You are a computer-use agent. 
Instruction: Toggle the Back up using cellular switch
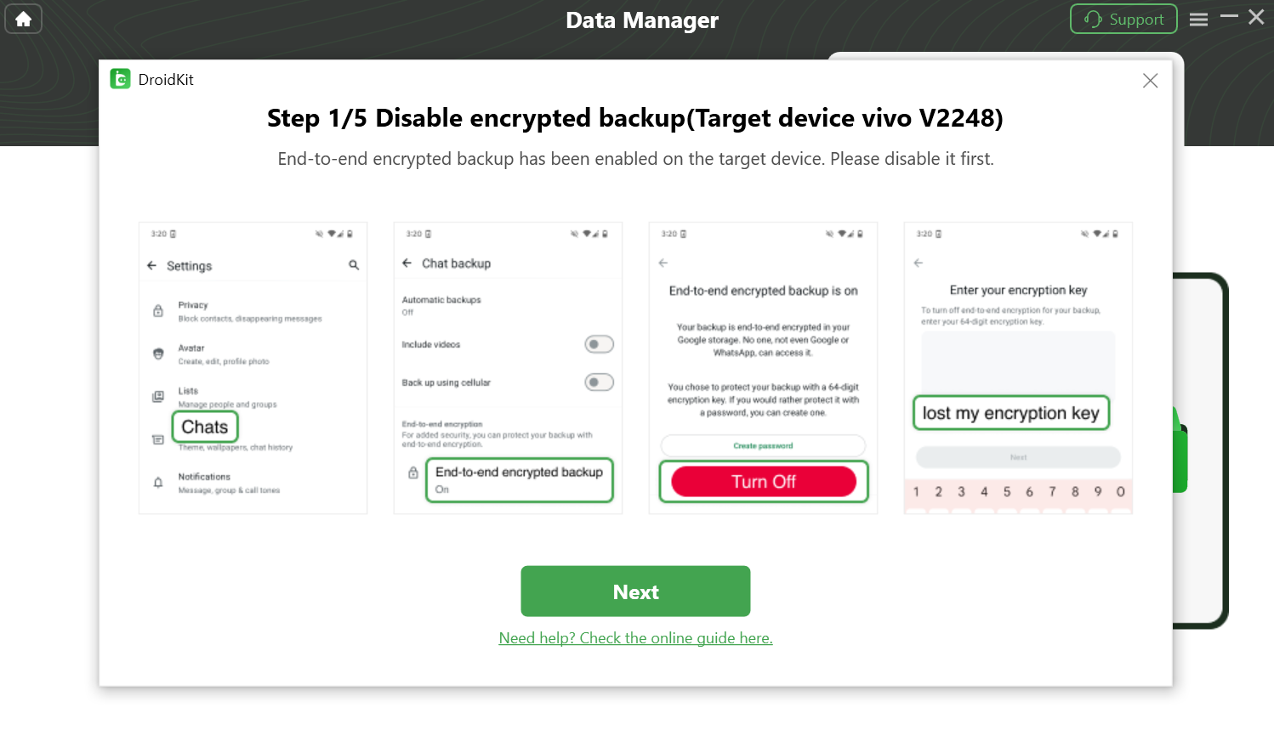pyautogui.click(x=599, y=382)
